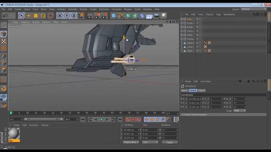The height and width of the screenshot is (152, 271).
Task: Expand Freeze Transformation section
Action: point(183,114)
